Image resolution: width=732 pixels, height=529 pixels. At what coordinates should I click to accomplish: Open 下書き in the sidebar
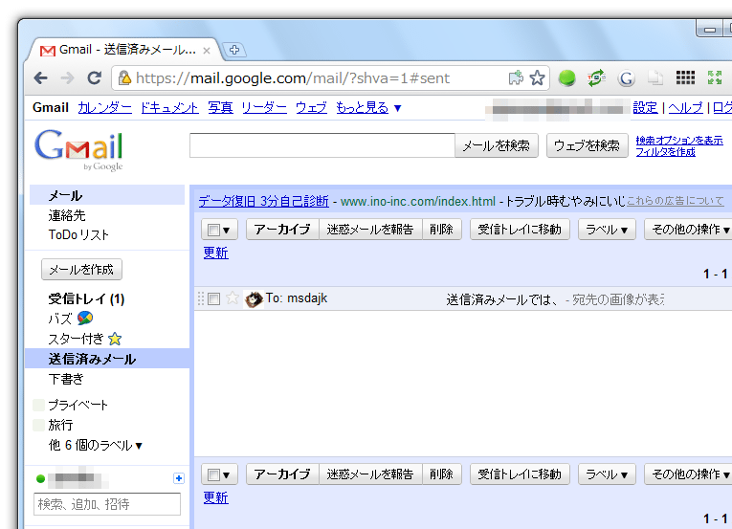tap(66, 379)
